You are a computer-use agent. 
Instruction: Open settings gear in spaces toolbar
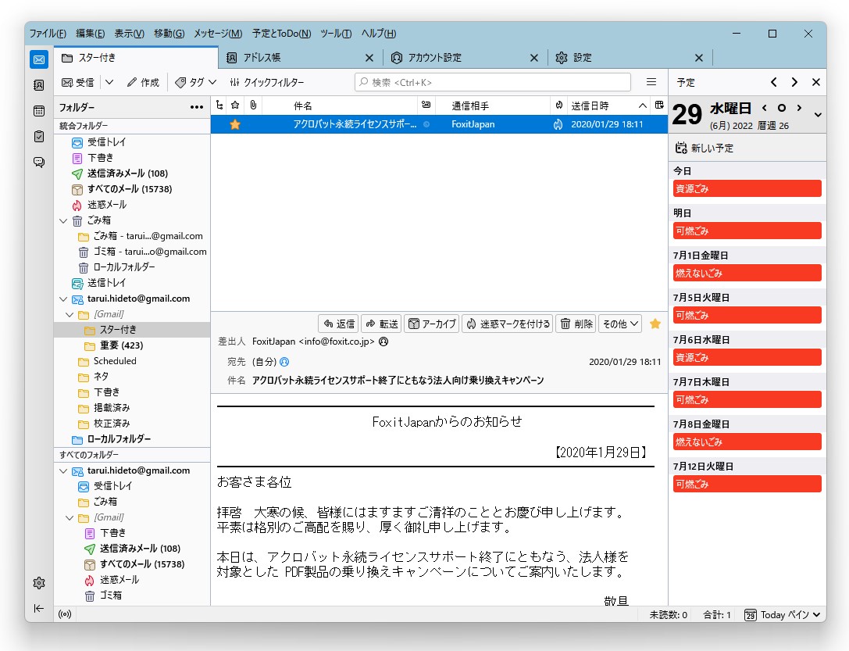39,583
